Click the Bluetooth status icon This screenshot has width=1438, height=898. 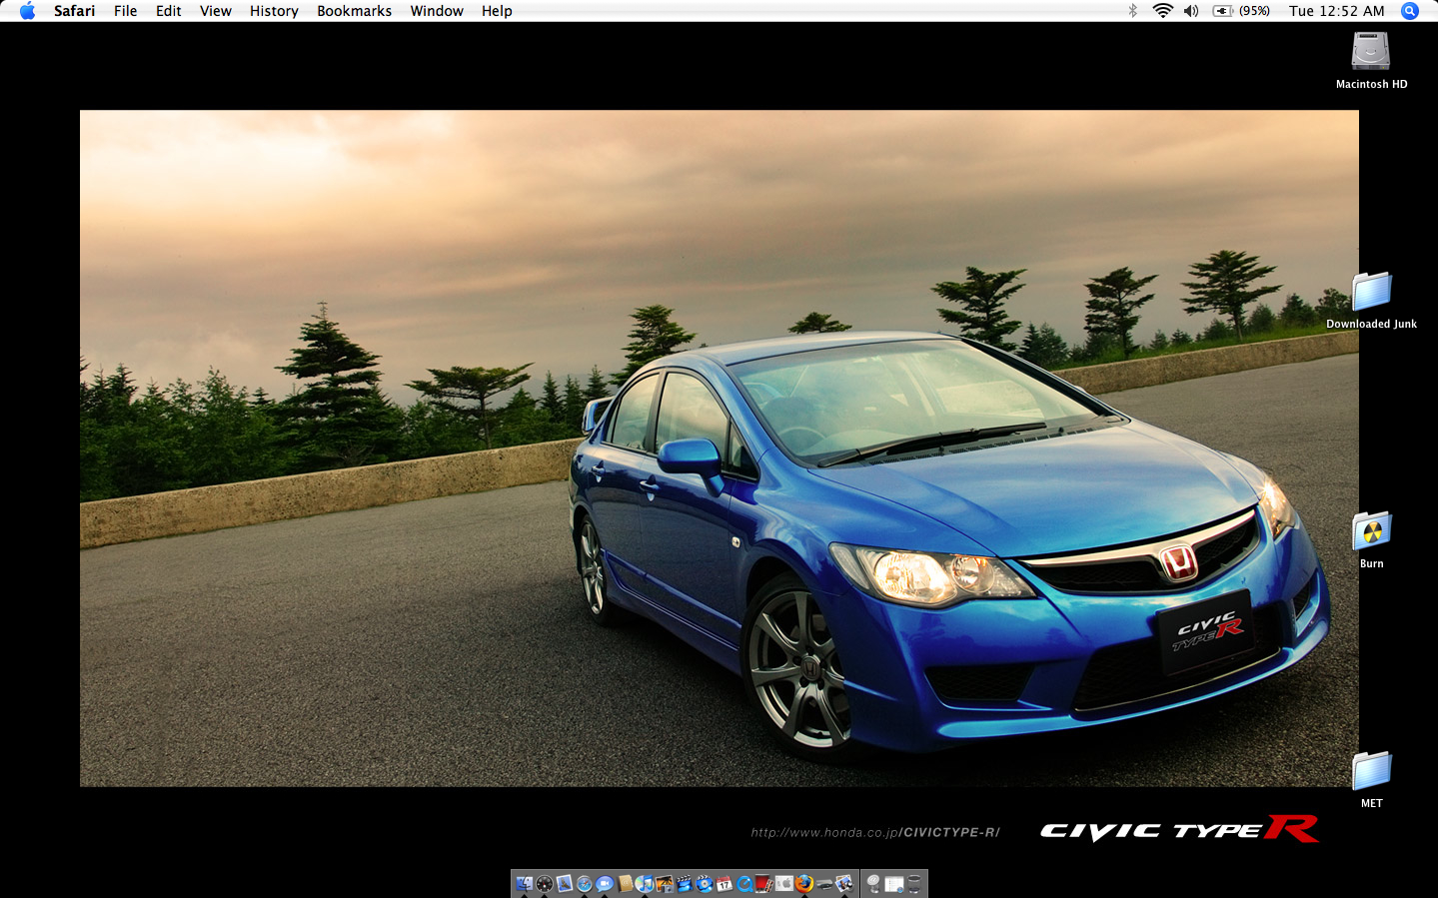pos(1132,11)
